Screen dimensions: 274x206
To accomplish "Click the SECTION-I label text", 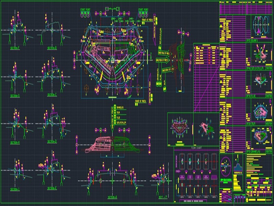I will point(15,189).
